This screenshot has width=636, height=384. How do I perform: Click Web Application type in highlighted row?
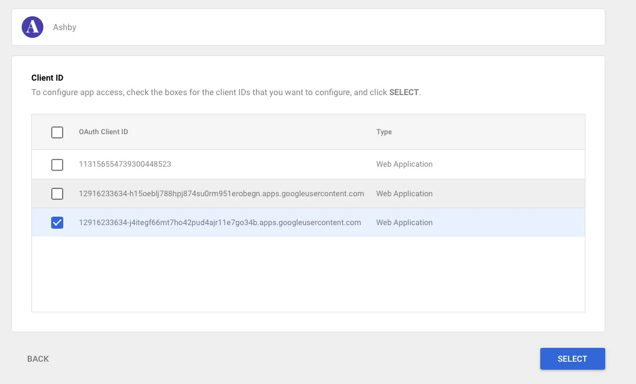tap(404, 223)
